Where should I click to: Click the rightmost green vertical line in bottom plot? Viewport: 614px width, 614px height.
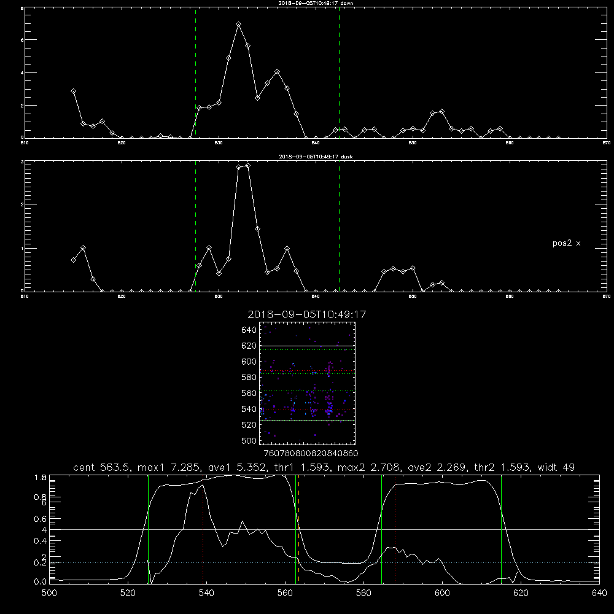click(501, 529)
